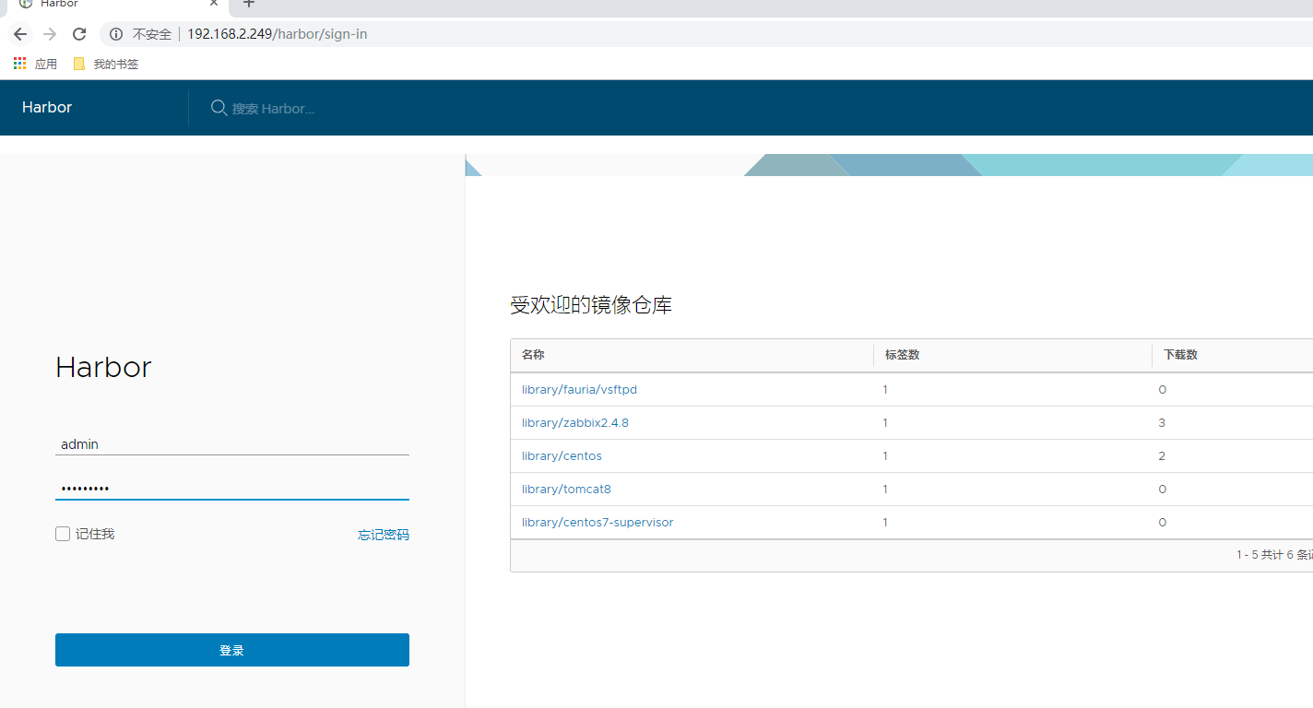Click tag count 1 in vsftpd row
The image size is (1313, 708).
[x=885, y=390]
